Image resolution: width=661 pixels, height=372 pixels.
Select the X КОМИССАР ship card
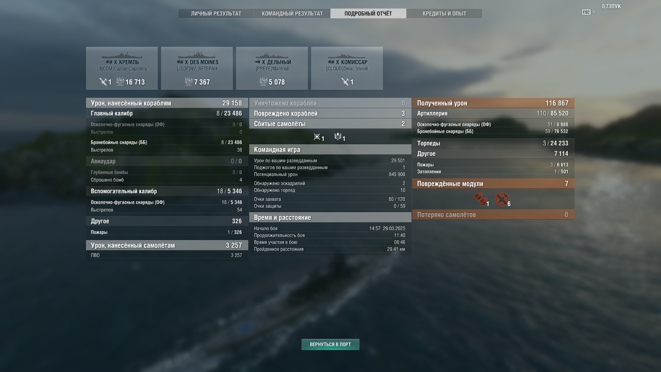(x=347, y=68)
